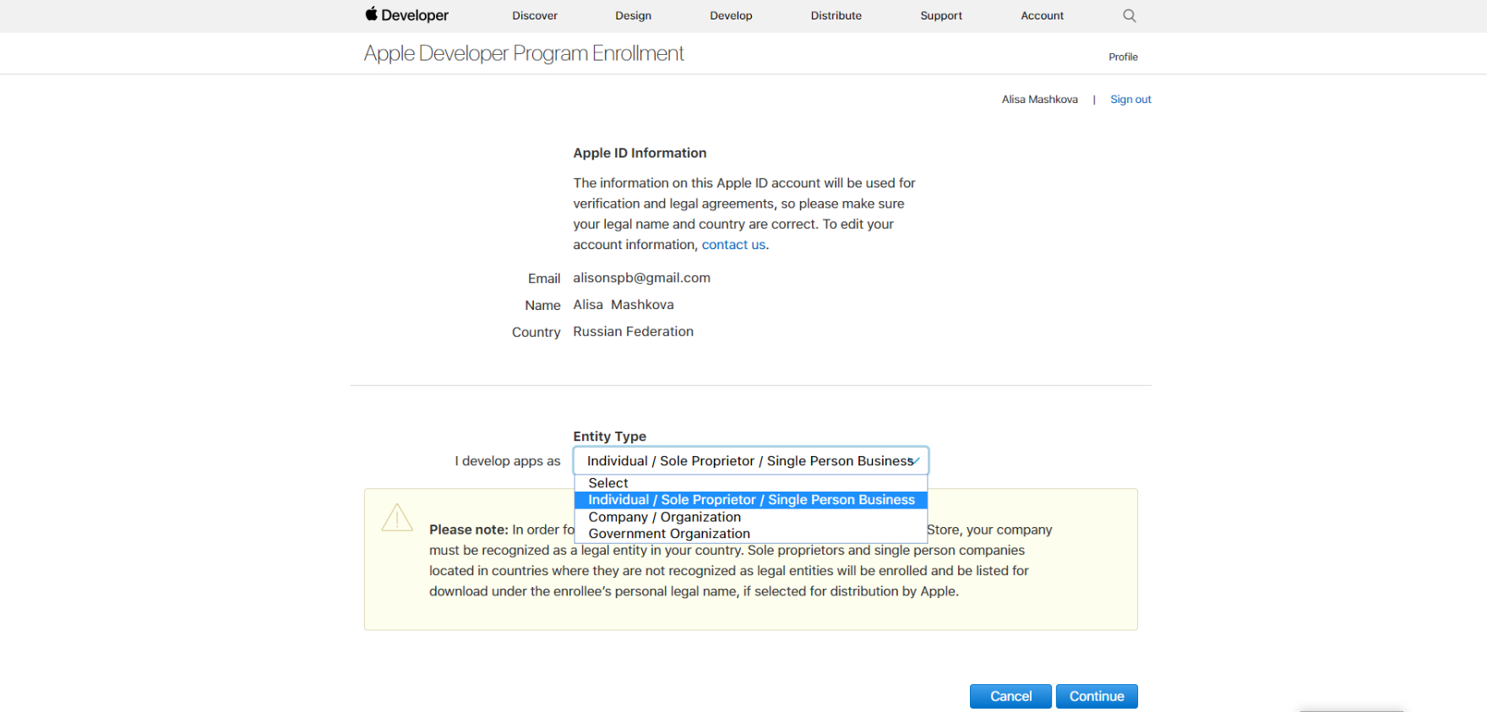Screen dimensions: 1487x712
Task: Click the Profile link
Action: point(1123,57)
